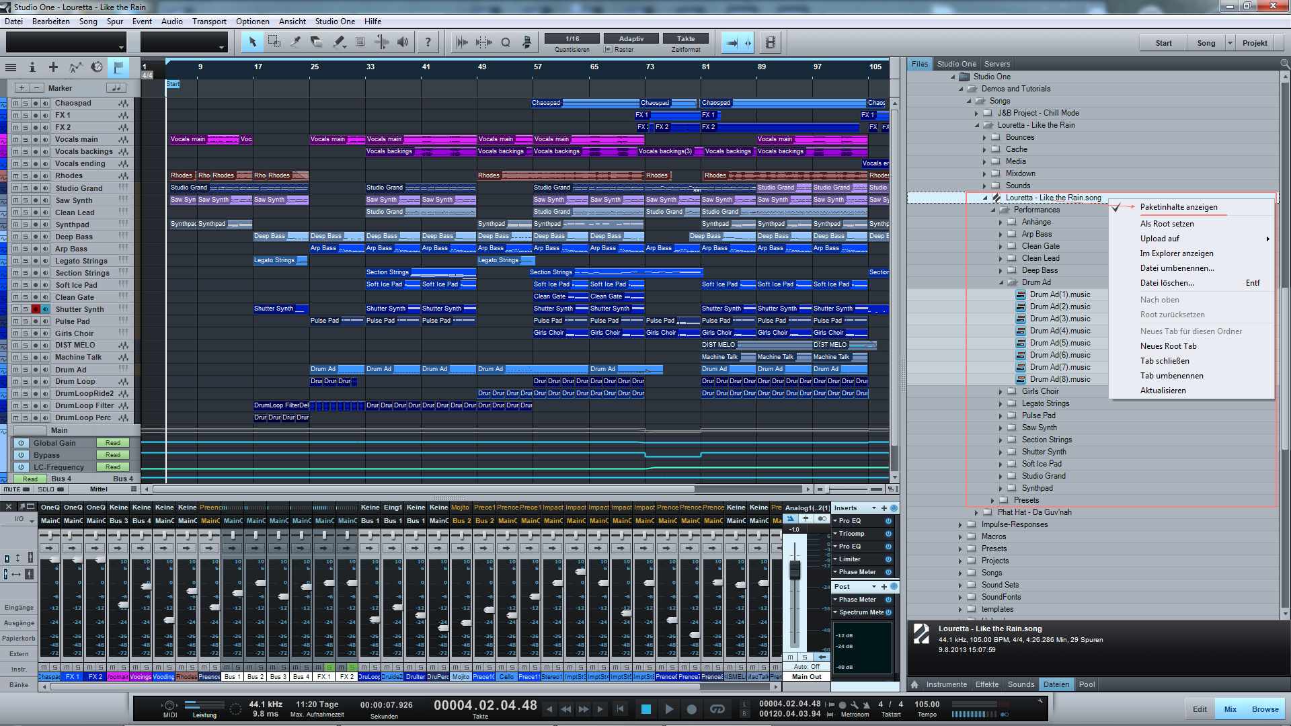This screenshot has height=726, width=1291.
Task: Toggle Autoscroll arrow button in toolbar
Action: tap(732, 42)
